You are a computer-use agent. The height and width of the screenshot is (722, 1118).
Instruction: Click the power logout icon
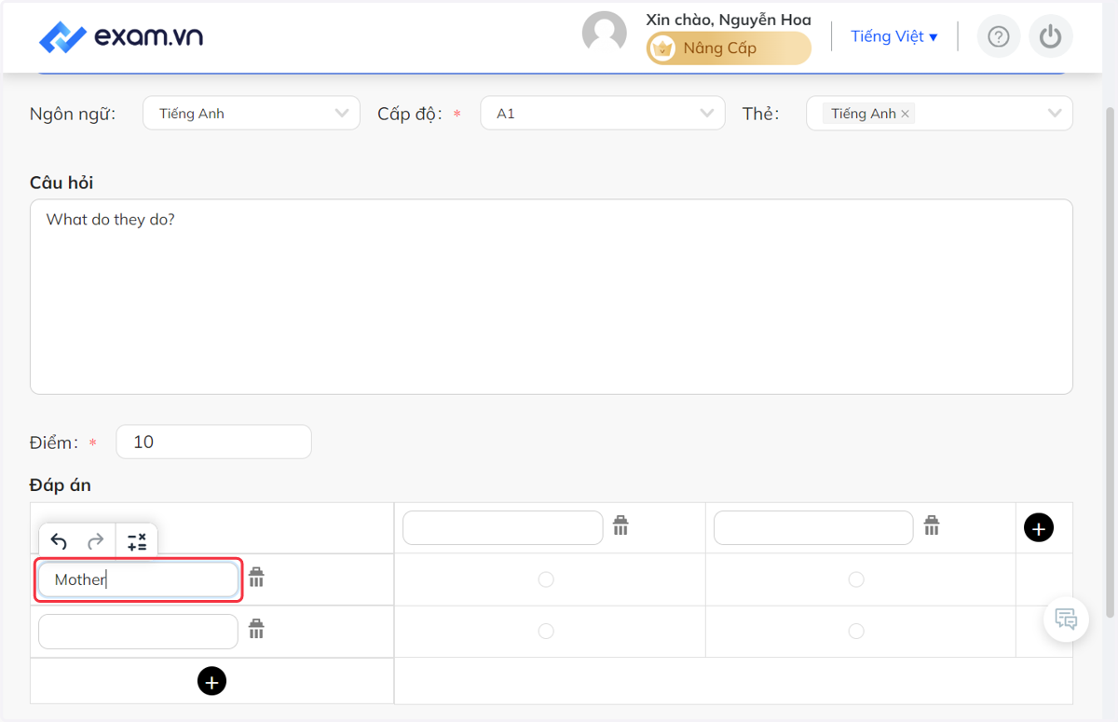[1051, 36]
